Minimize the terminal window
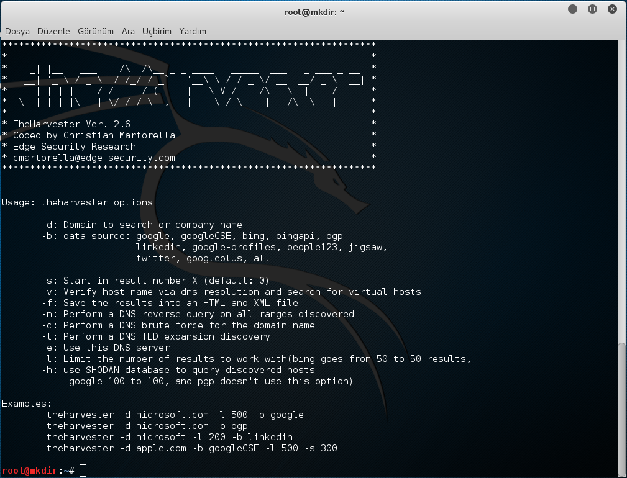This screenshot has height=478, width=627. pyautogui.click(x=572, y=9)
